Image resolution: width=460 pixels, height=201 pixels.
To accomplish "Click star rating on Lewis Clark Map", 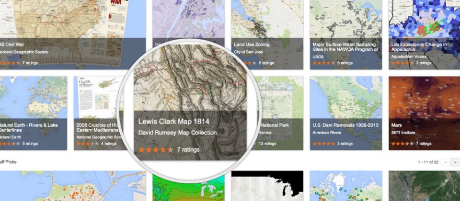I will pyautogui.click(x=156, y=150).
